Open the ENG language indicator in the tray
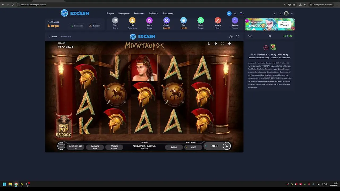The image size is (340, 191). pos(318,184)
